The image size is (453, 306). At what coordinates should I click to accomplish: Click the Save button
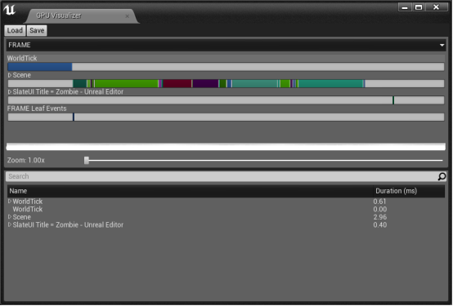(x=37, y=30)
